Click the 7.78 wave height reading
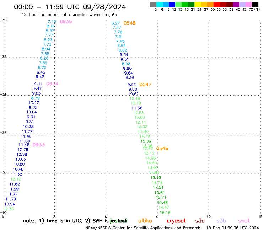The width and height of the screenshot is (263, 231). tap(118, 32)
